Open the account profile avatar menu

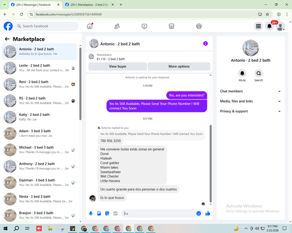(280, 26)
